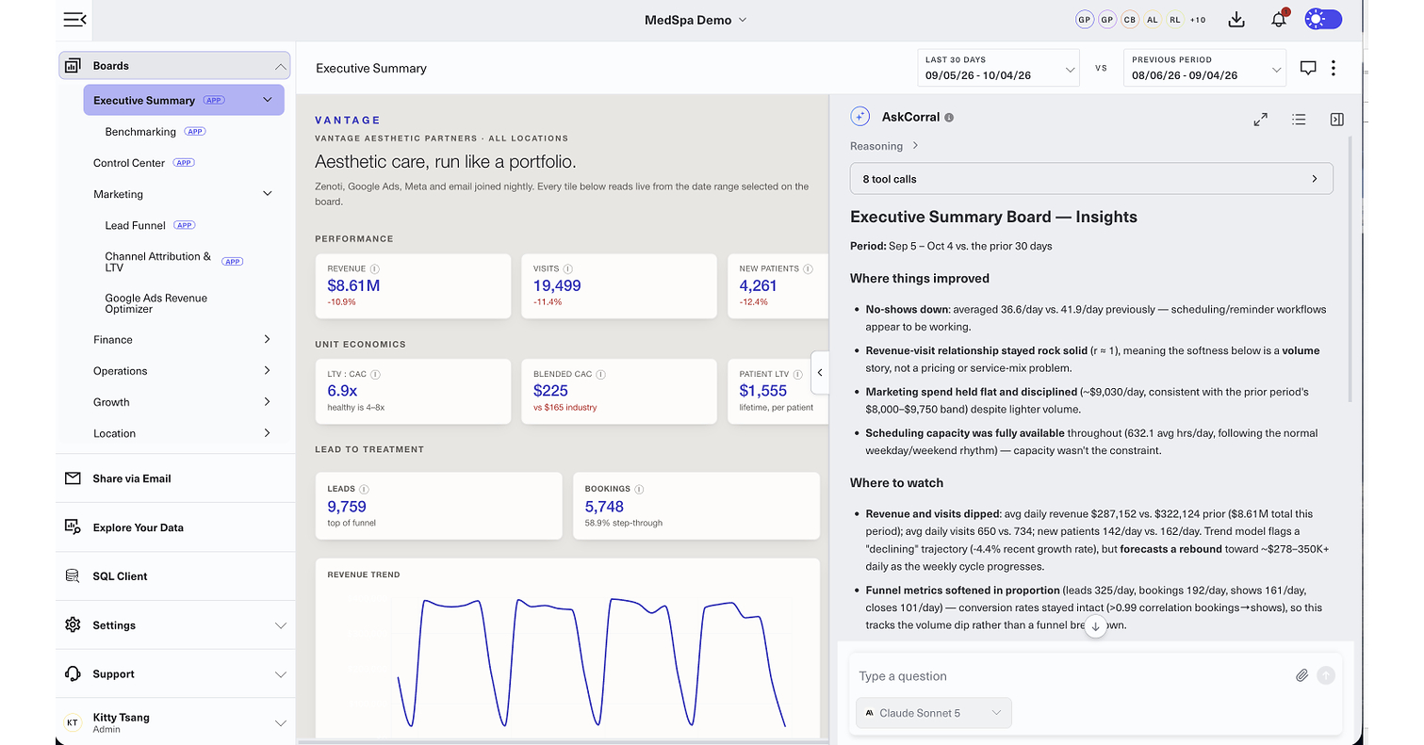1424x745 pixels.
Task: Attach a file with the paperclip icon
Action: (x=1301, y=675)
